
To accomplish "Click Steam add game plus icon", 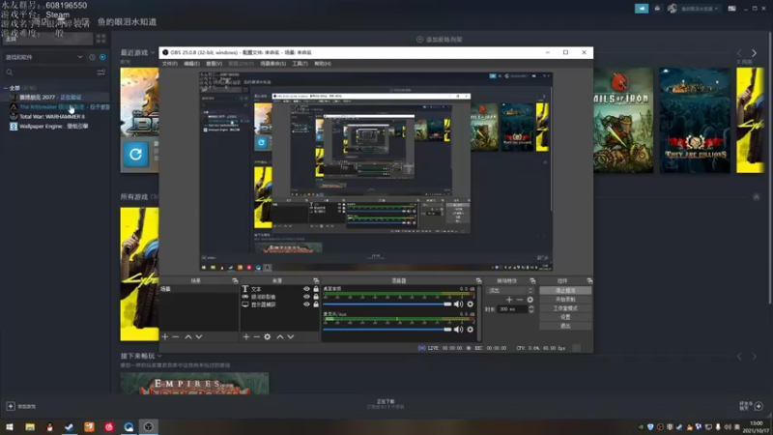I will tap(11, 406).
